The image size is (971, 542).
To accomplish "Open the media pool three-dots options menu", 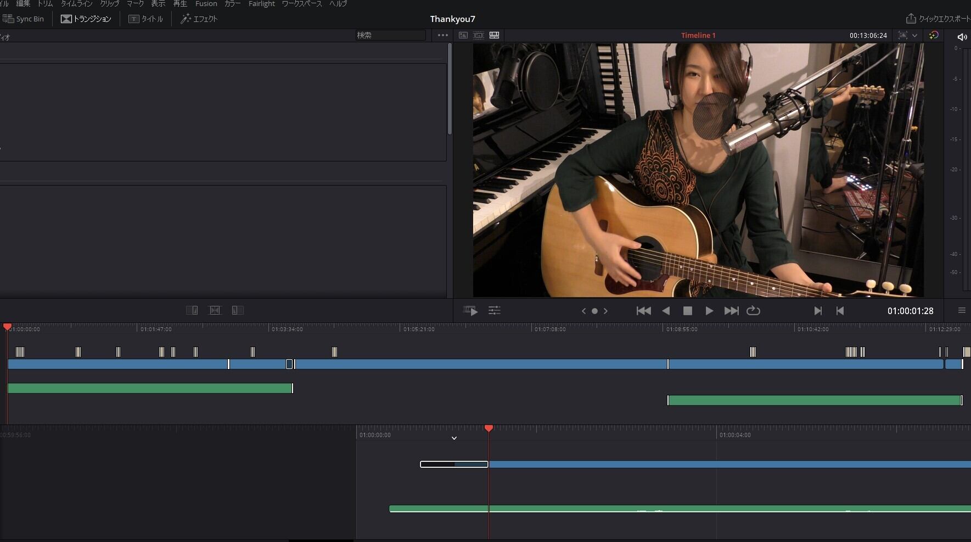I will point(443,35).
